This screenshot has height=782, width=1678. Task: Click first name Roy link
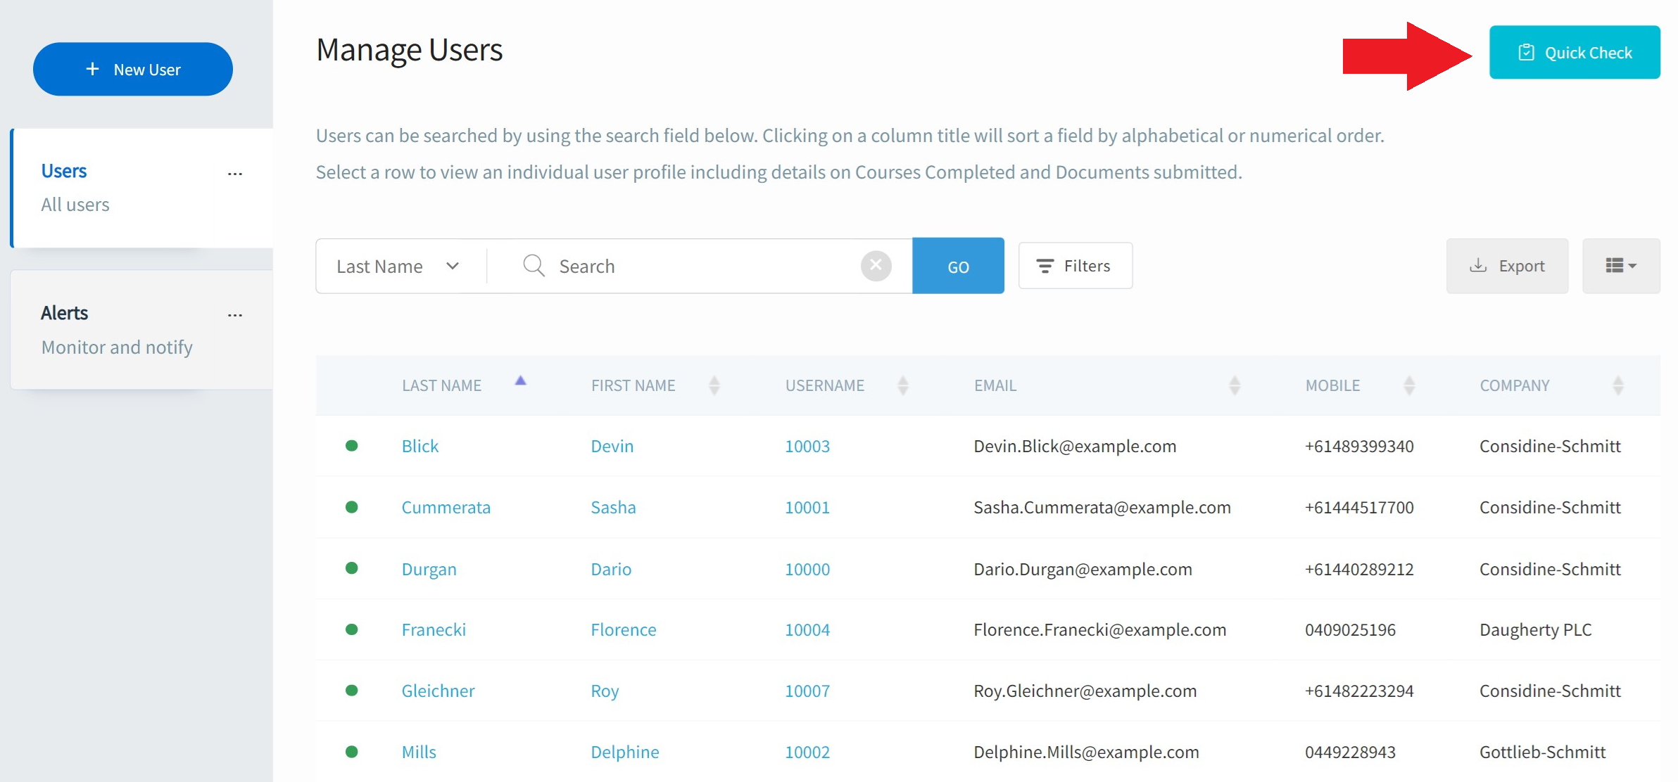pyautogui.click(x=605, y=691)
